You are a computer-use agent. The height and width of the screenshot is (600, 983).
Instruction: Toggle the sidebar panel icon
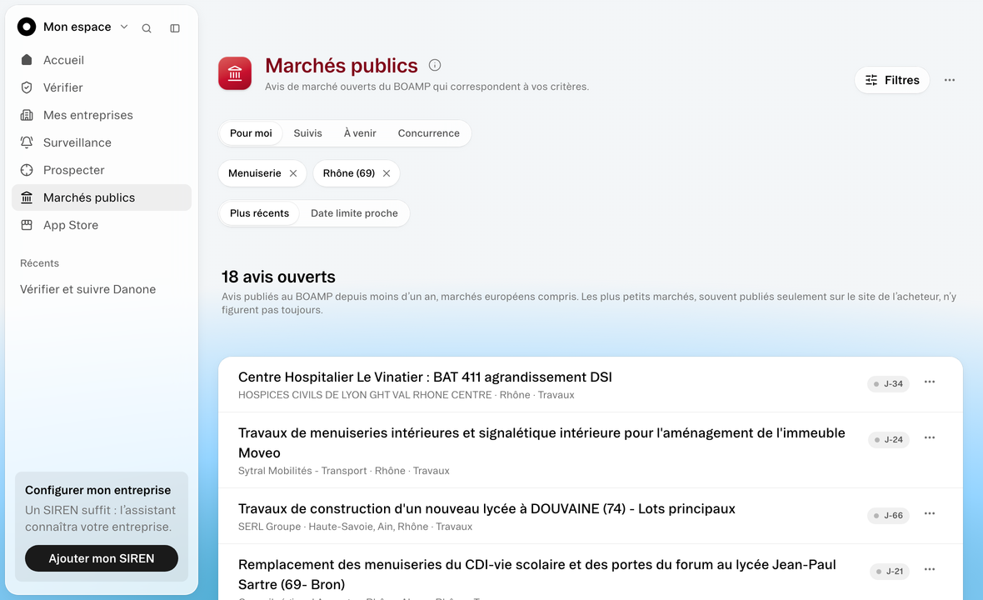tap(175, 28)
